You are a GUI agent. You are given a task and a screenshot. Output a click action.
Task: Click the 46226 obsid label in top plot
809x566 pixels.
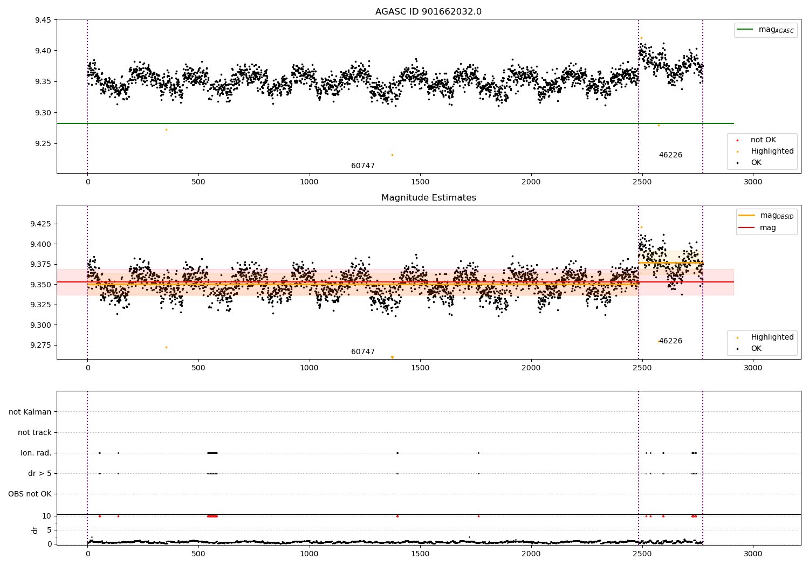pos(670,155)
